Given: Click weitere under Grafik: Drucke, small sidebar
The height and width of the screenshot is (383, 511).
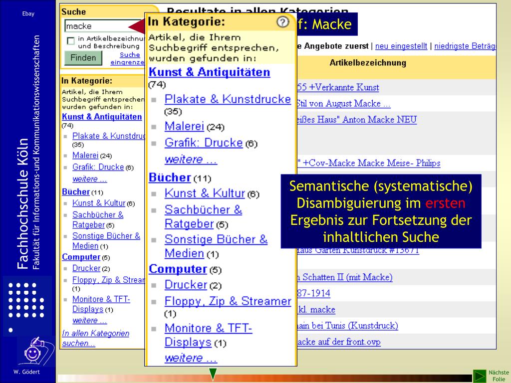Looking at the screenshot, I should click(89, 179).
